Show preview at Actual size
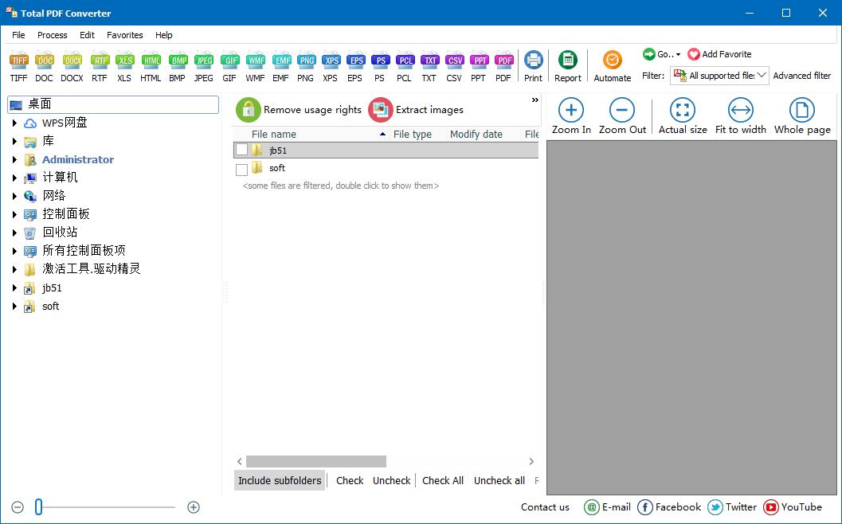 (x=683, y=116)
